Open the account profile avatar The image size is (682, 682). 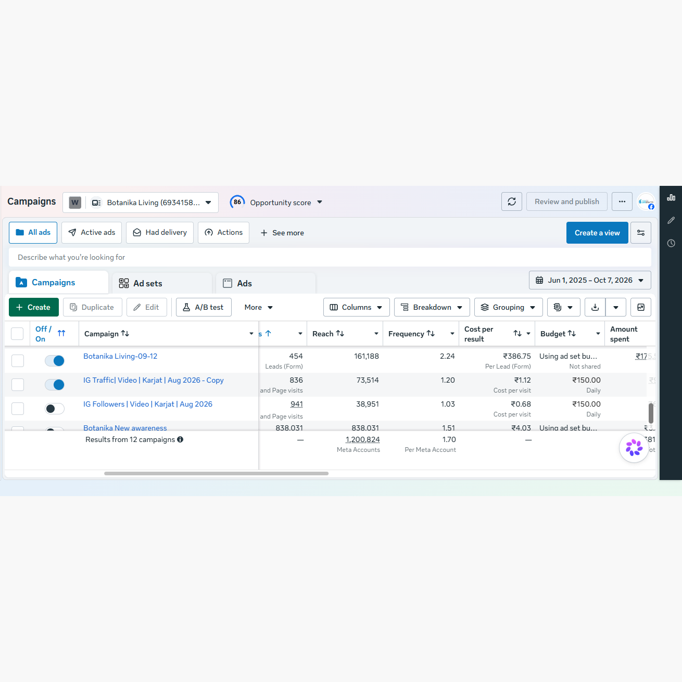click(646, 201)
